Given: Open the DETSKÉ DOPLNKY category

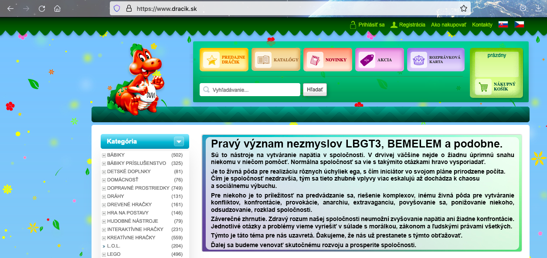Looking at the screenshot, I should [129, 171].
